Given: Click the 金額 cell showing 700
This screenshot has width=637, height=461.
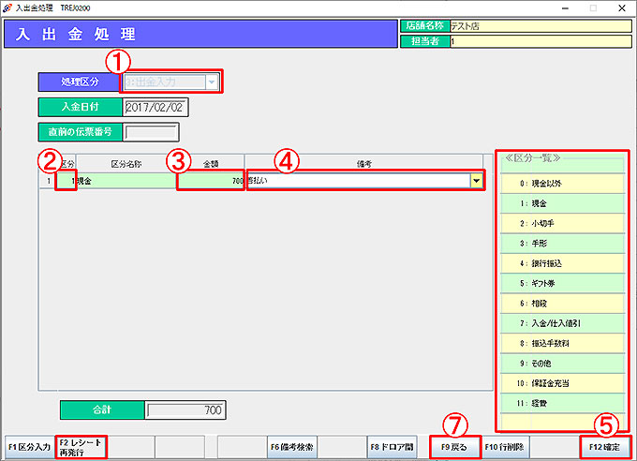Looking at the screenshot, I should coord(211,181).
